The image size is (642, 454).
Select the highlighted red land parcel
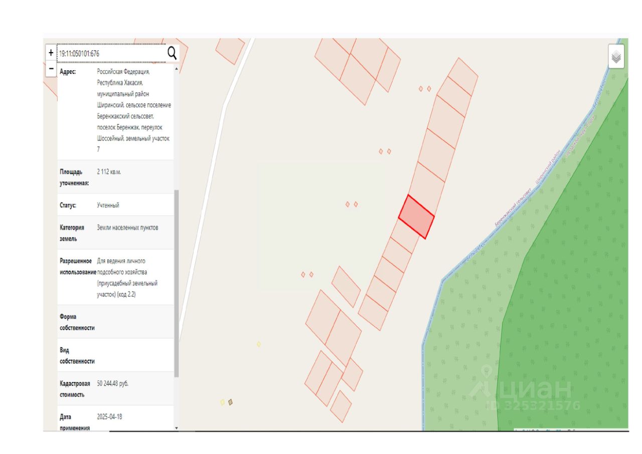coord(416,217)
